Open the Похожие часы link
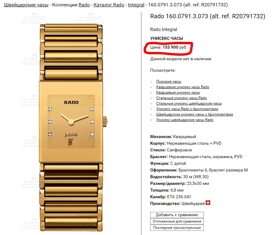 tap(169, 81)
